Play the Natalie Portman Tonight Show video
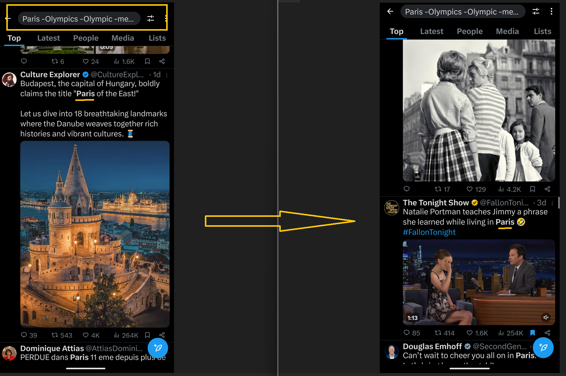This screenshot has height=376, width=566. tap(479, 282)
